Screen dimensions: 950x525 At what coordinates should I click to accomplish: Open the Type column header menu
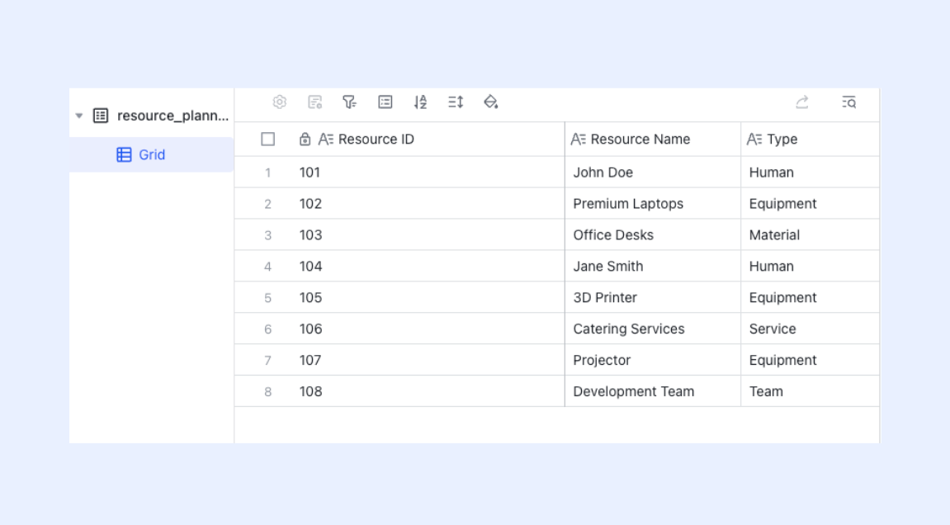coord(810,140)
